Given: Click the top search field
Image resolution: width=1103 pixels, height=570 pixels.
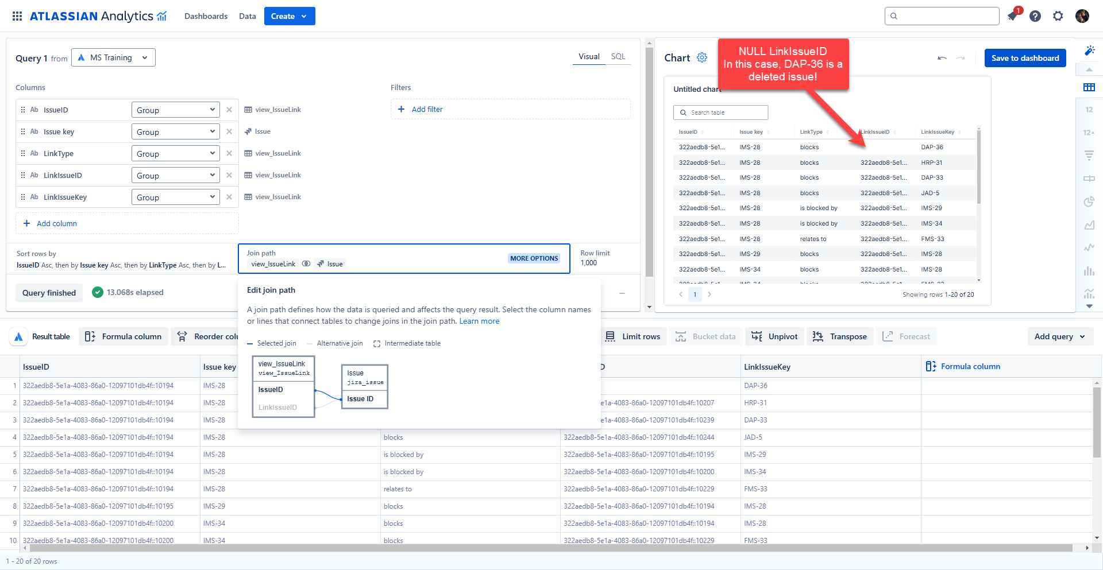Looking at the screenshot, I should (x=942, y=16).
